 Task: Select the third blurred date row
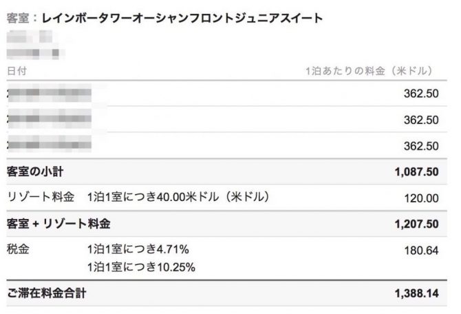click(50, 146)
